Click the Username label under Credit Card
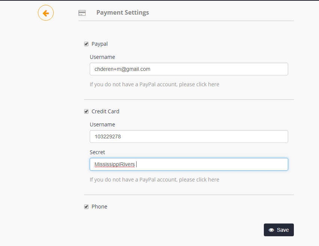This screenshot has height=246, width=319. tap(102, 124)
